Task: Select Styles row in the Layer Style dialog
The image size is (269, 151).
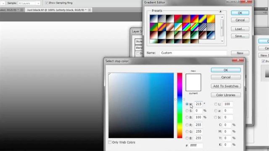Action: point(139,42)
